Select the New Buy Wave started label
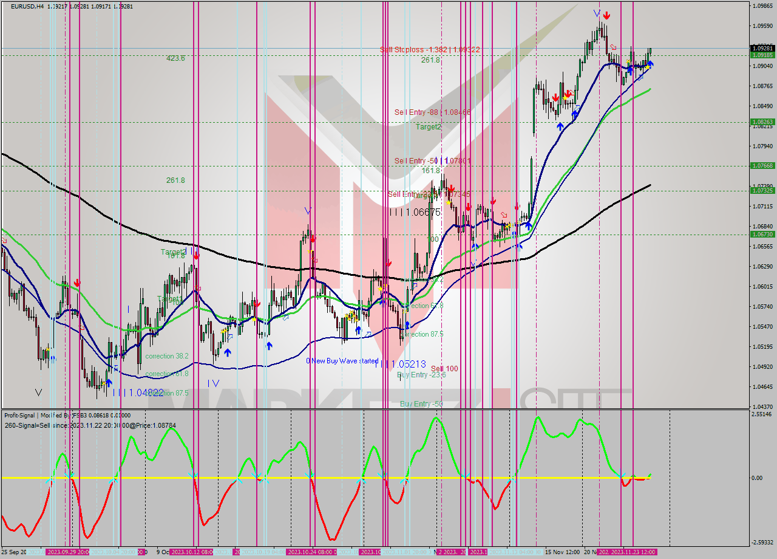 point(342,361)
